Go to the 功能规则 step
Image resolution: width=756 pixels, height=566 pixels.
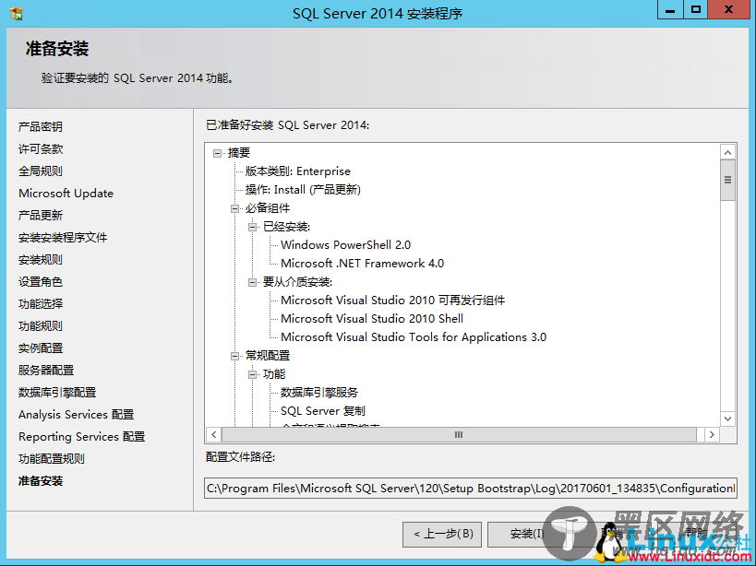[41, 325]
